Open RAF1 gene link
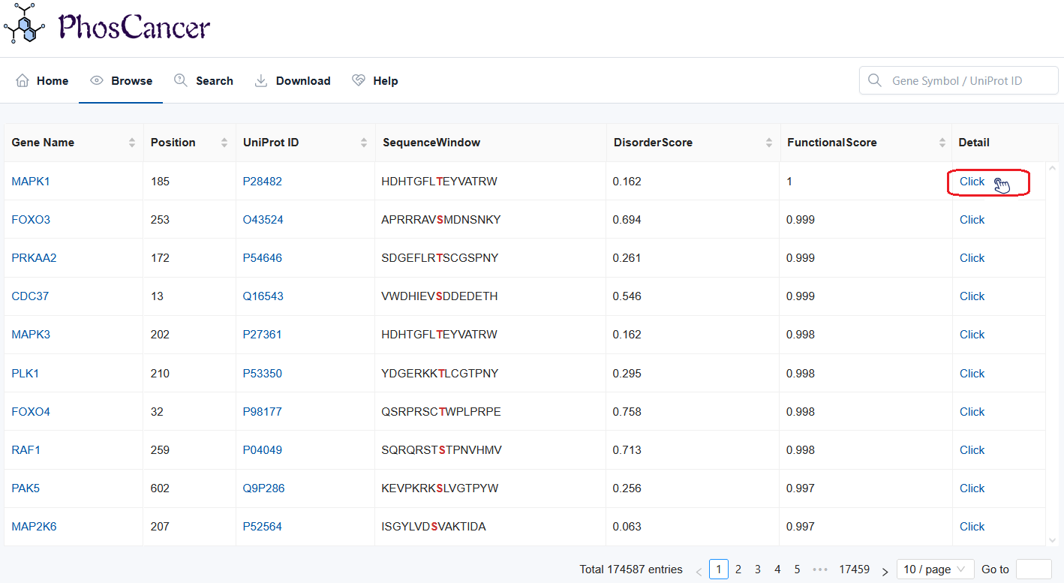Viewport: 1064px width, 583px height. 26,450
